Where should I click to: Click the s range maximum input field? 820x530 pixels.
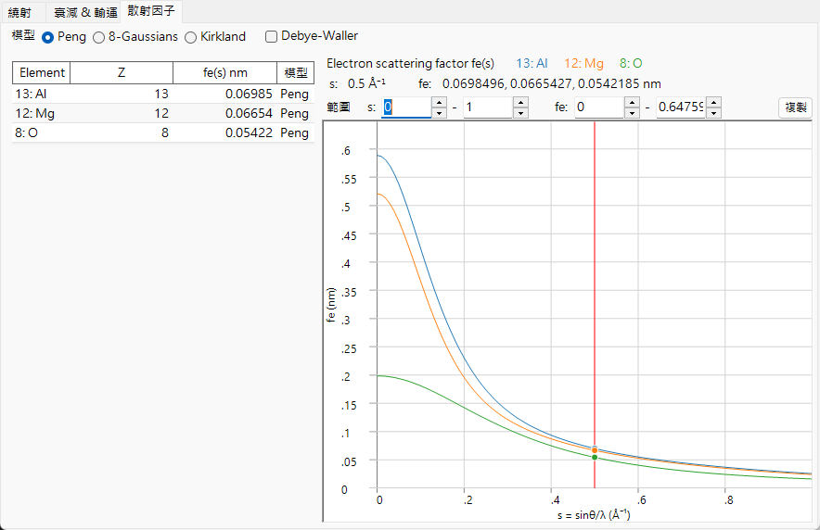[x=488, y=107]
